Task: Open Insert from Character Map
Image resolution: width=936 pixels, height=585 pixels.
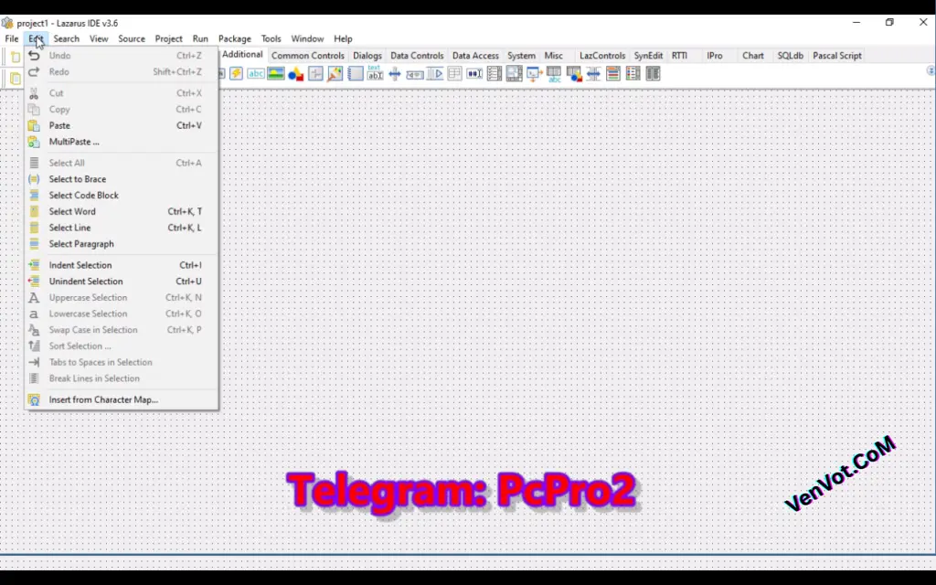Action: coord(122,400)
